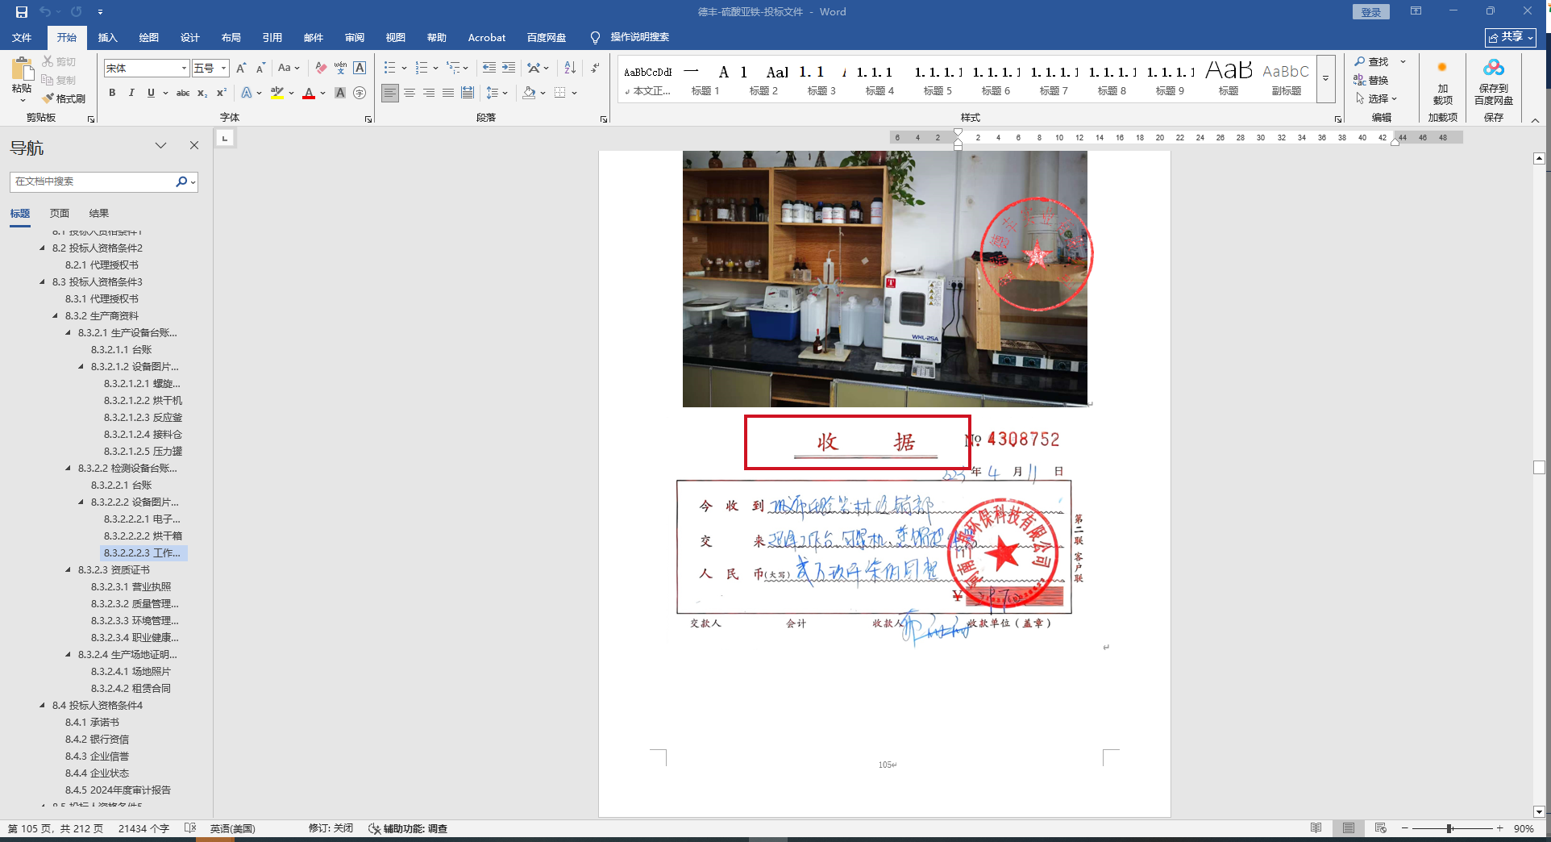Toggle show/hide paragraph marks
This screenshot has width=1551, height=842.
pyautogui.click(x=596, y=69)
